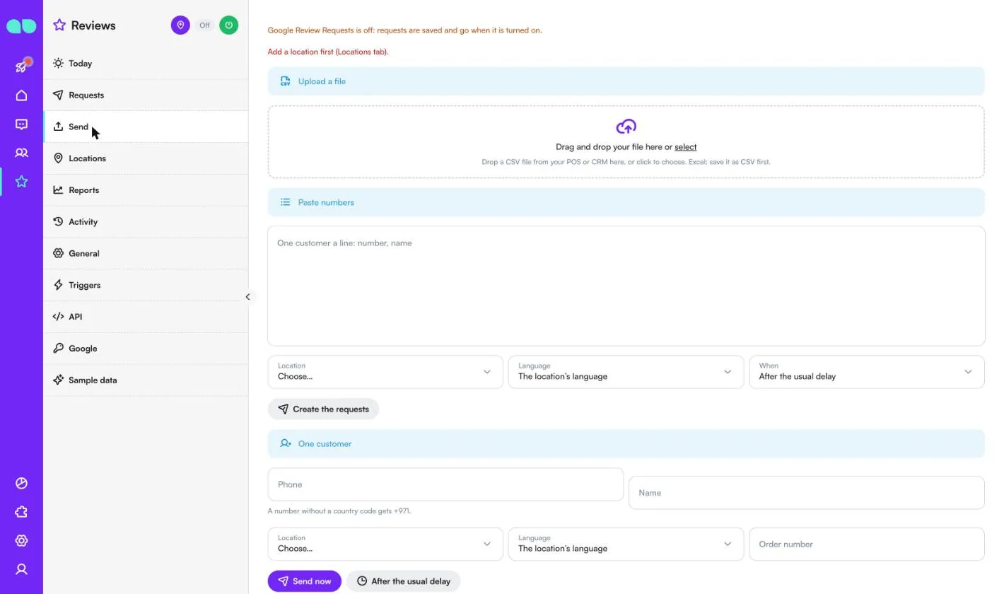Click into the paste numbers text area
The width and height of the screenshot is (1004, 594).
point(626,286)
